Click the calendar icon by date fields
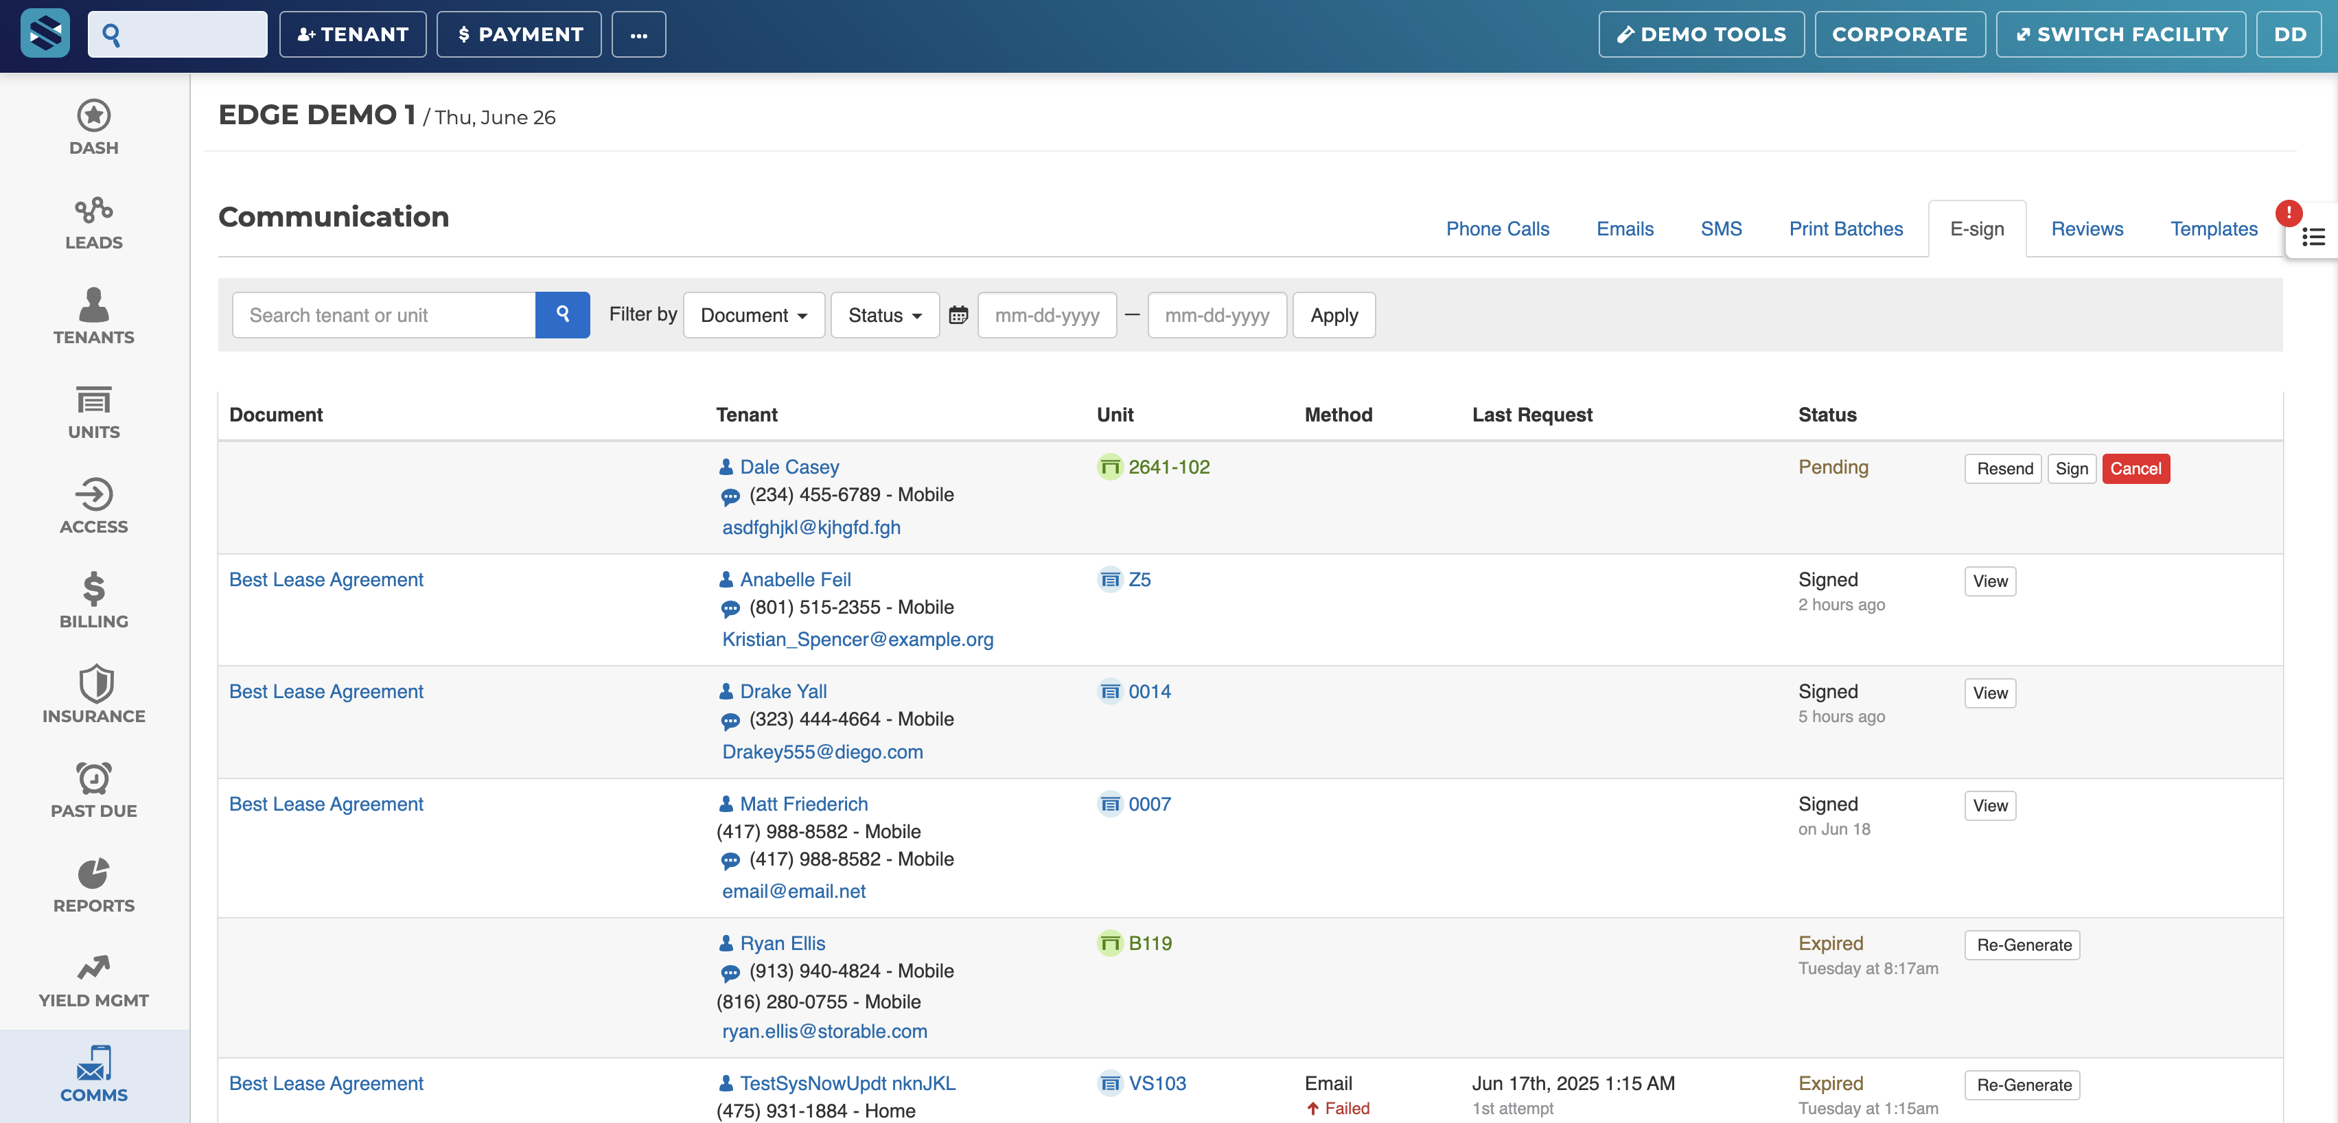 coord(958,315)
